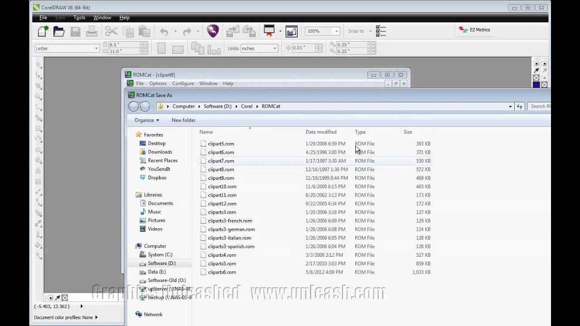Select the Ellipse tool in the toolbox

[x=39, y=139]
